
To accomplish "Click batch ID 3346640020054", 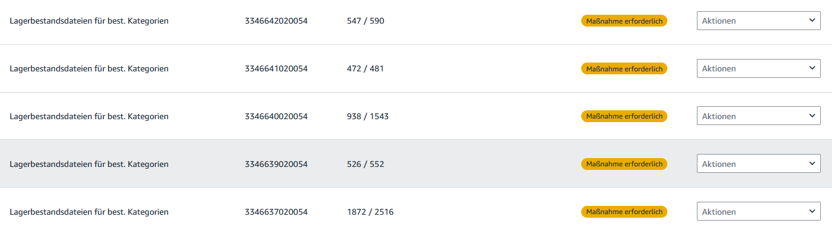I will click(x=276, y=116).
